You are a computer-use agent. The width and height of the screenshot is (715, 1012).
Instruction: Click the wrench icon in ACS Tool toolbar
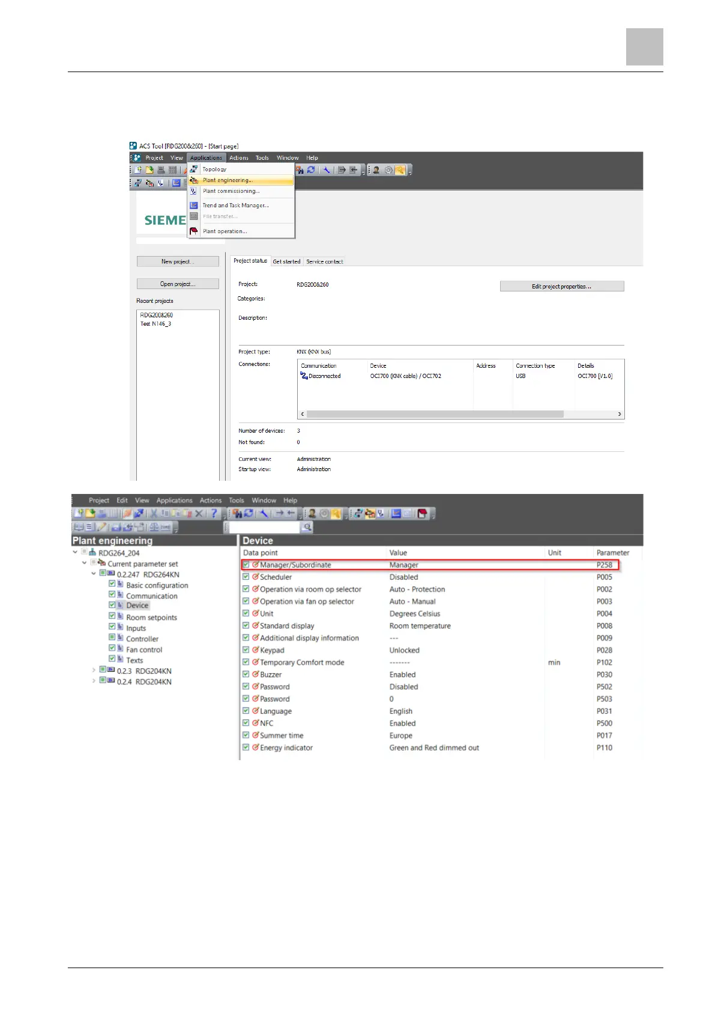point(327,170)
